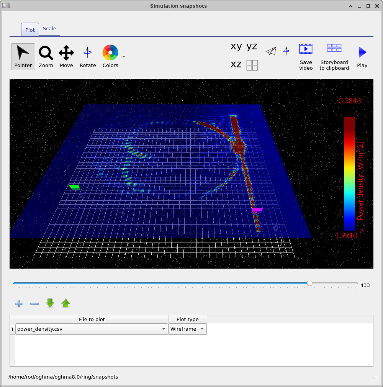Select the Move tool
383x387 pixels.
click(x=66, y=56)
